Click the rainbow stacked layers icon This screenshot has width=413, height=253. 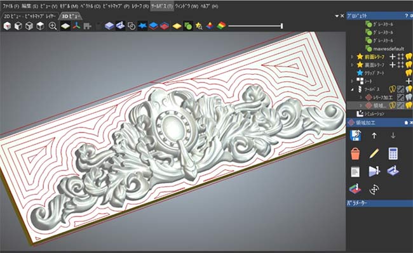tap(221, 26)
